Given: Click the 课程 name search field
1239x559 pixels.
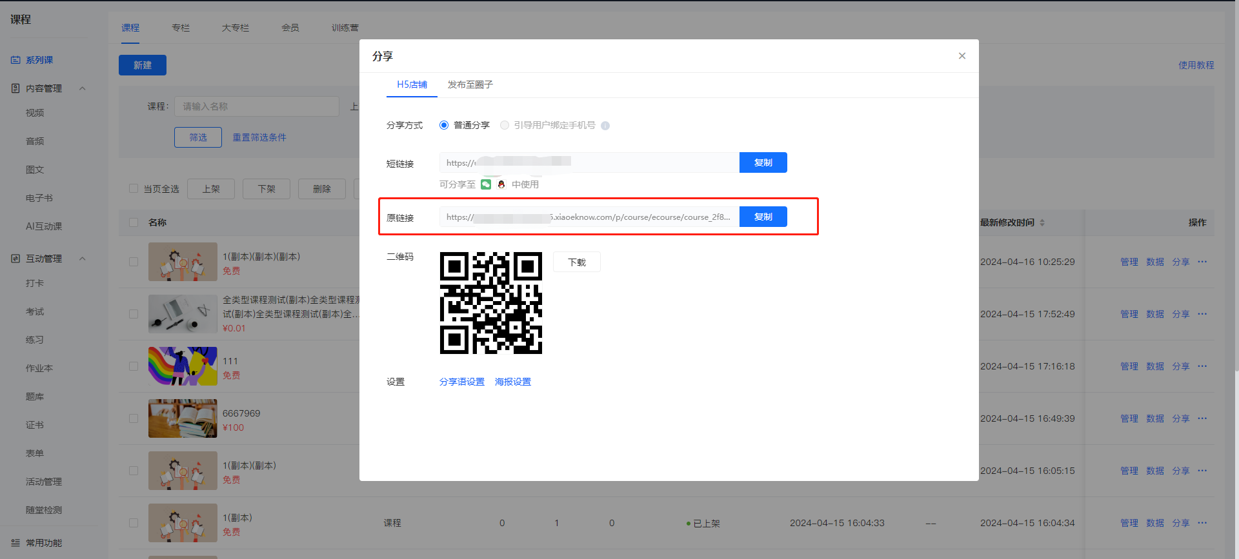Looking at the screenshot, I should [257, 106].
